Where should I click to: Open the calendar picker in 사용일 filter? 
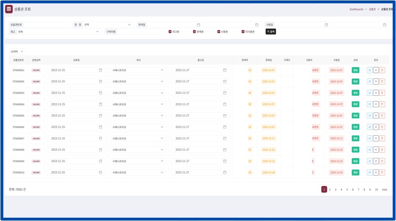(x=326, y=25)
